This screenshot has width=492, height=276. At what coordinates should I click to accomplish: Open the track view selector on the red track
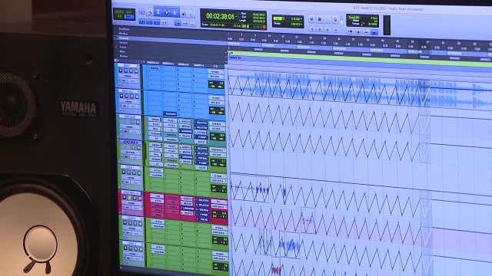131,202
